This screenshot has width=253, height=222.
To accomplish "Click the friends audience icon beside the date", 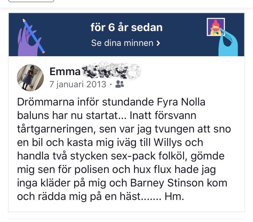I will [x=119, y=84].
